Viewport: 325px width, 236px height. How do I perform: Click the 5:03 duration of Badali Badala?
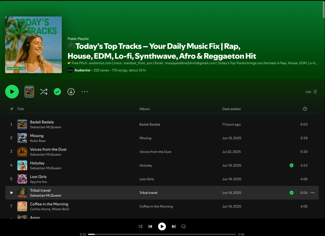pyautogui.click(x=304, y=124)
